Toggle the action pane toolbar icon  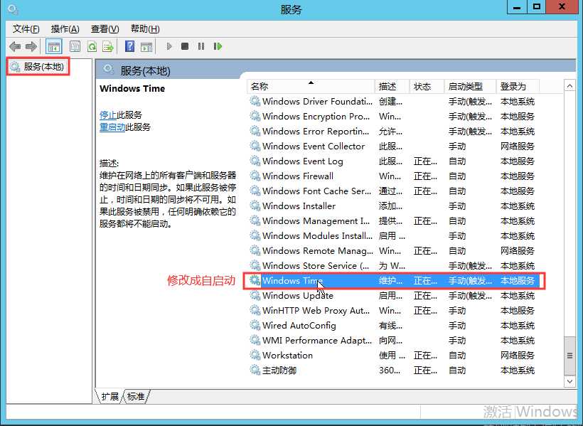(x=146, y=46)
